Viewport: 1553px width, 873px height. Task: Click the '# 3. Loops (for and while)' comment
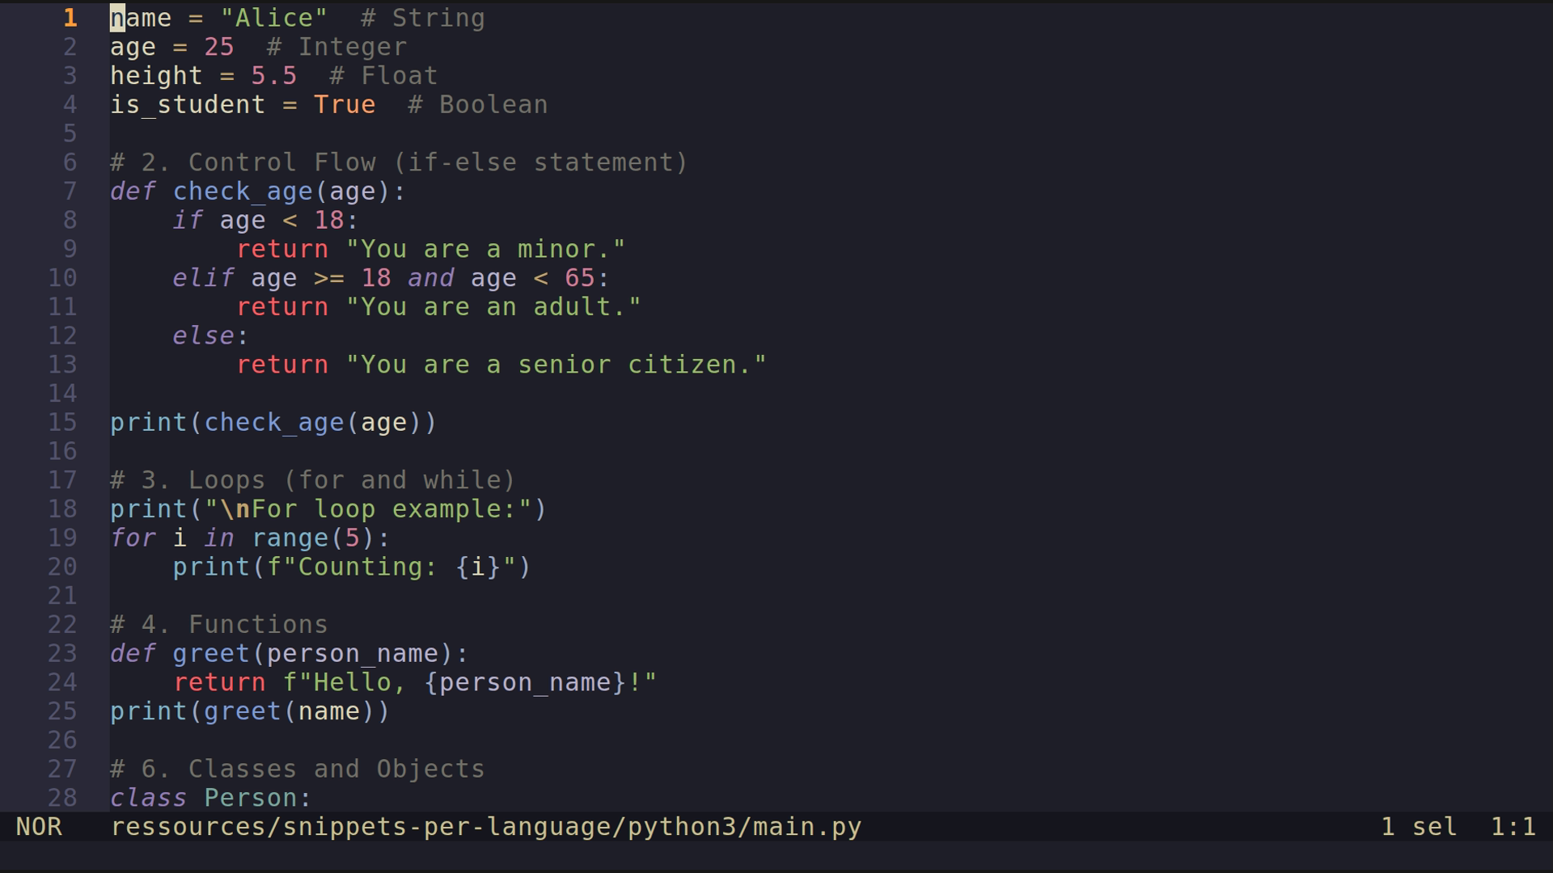coord(313,480)
